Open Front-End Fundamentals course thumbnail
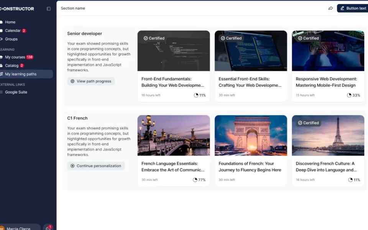 [x=174, y=51]
